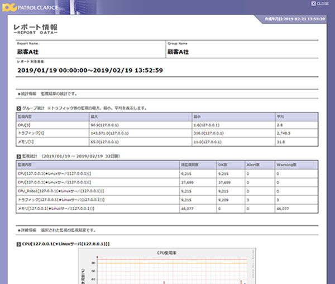Viewport: 335px width, 284px height.
Task: Click the arrow icon beside 監視統計
Action: coord(18,157)
